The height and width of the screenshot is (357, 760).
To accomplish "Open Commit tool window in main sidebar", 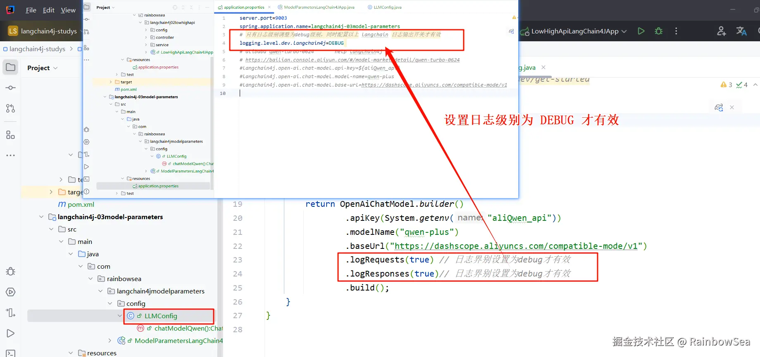I will [x=11, y=88].
